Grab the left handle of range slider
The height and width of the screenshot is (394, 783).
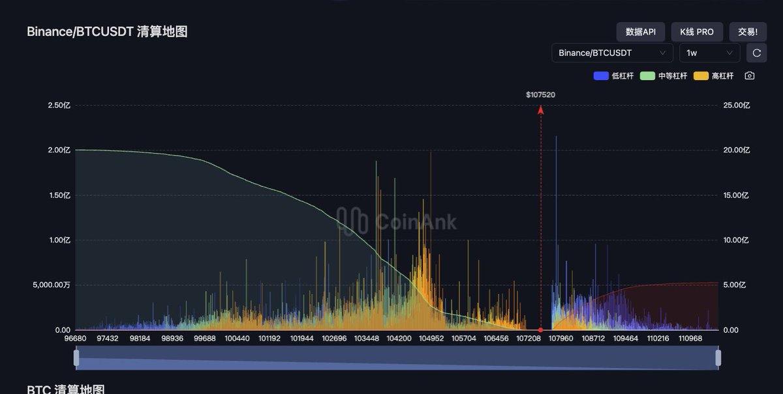click(76, 358)
